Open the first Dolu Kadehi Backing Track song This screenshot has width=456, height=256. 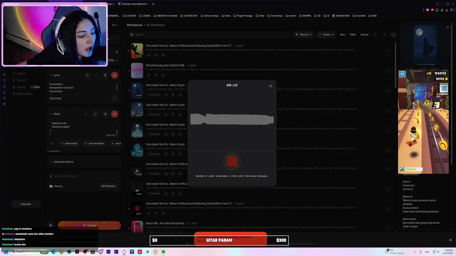click(x=188, y=46)
